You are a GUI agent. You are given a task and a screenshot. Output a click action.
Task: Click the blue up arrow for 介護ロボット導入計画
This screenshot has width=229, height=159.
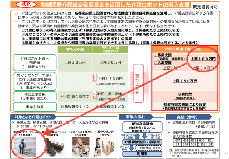click(137, 136)
